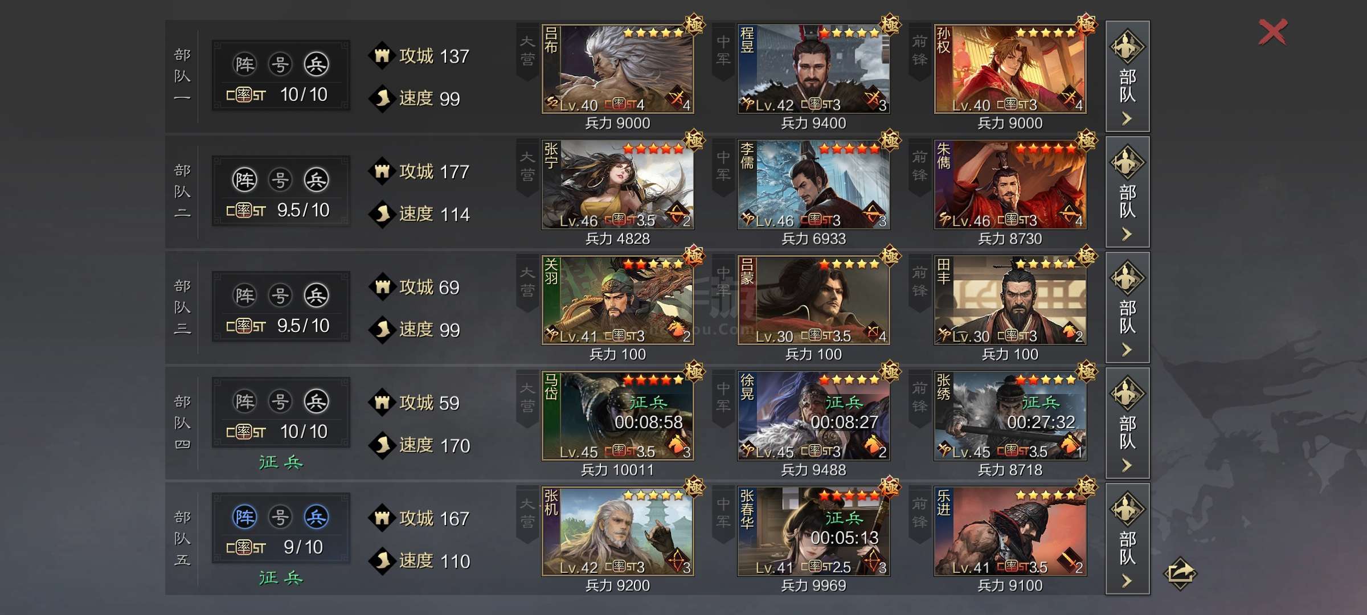Expand 部队 panel for the fifth troop row
Viewport: 1367px width, 615px height.
(1127, 539)
